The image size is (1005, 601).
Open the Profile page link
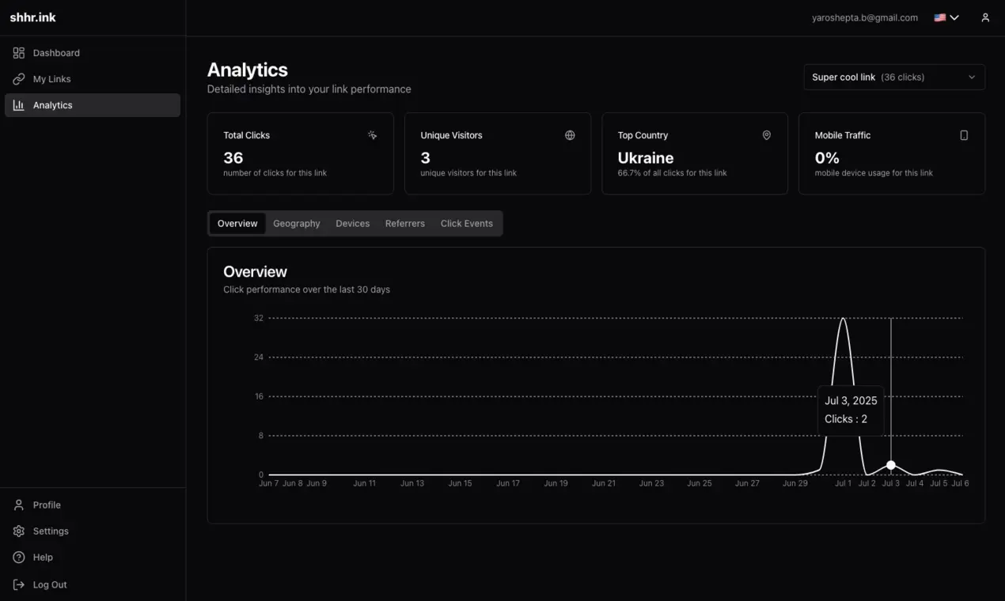pyautogui.click(x=93, y=505)
